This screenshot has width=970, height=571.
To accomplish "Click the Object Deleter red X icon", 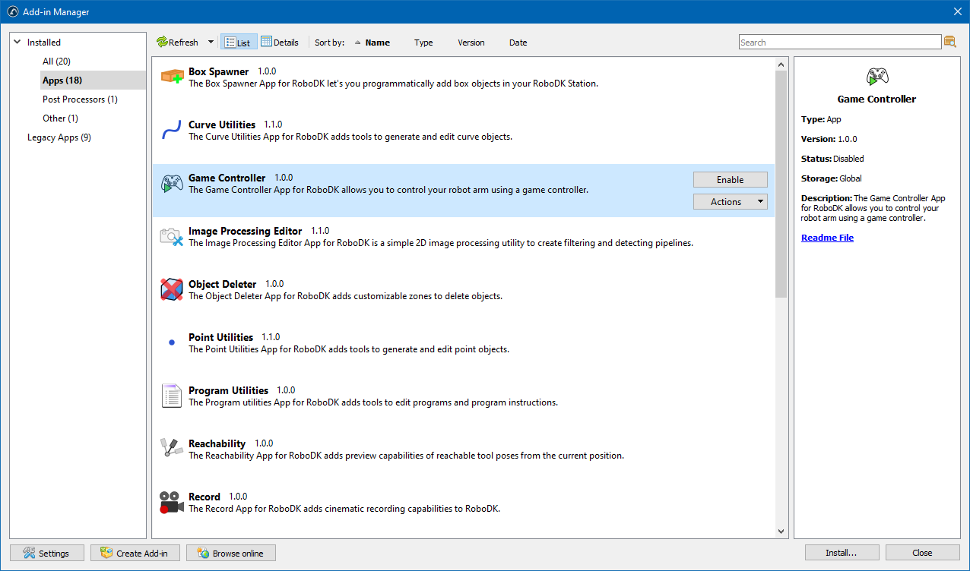I will point(172,290).
